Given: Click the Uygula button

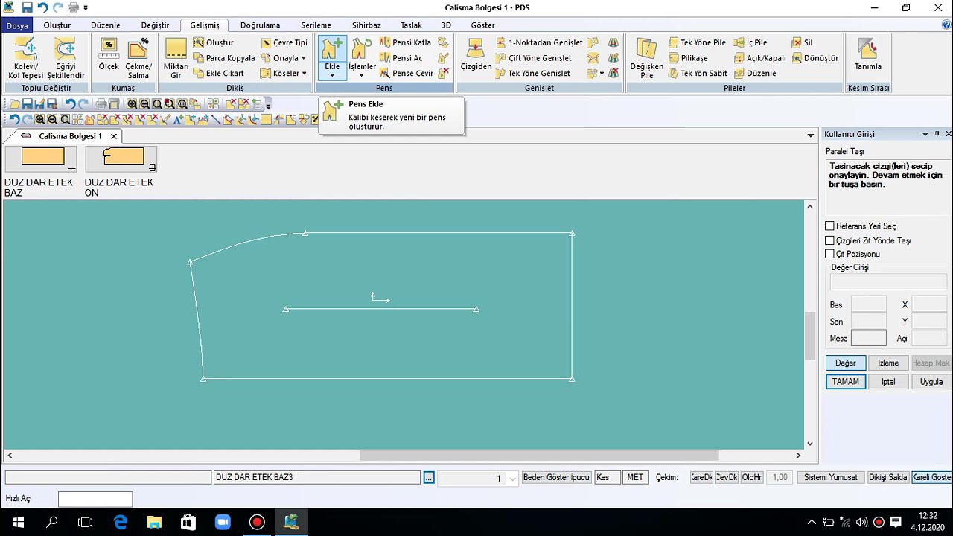Looking at the screenshot, I should (931, 382).
